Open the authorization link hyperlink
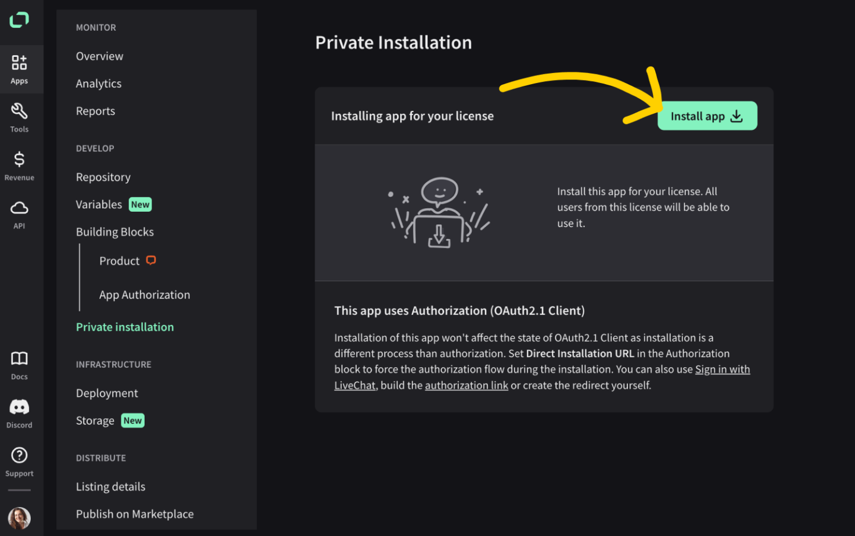Image resolution: width=855 pixels, height=536 pixels. coord(466,386)
